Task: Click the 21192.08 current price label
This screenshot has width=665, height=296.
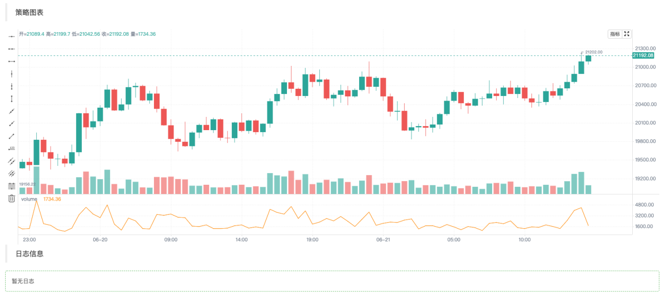Action: (643, 55)
